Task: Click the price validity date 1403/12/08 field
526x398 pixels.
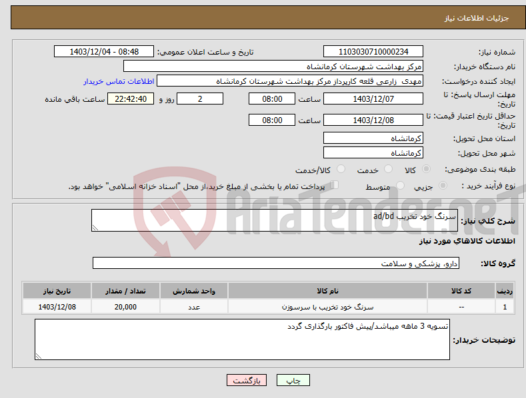Action: (373, 120)
